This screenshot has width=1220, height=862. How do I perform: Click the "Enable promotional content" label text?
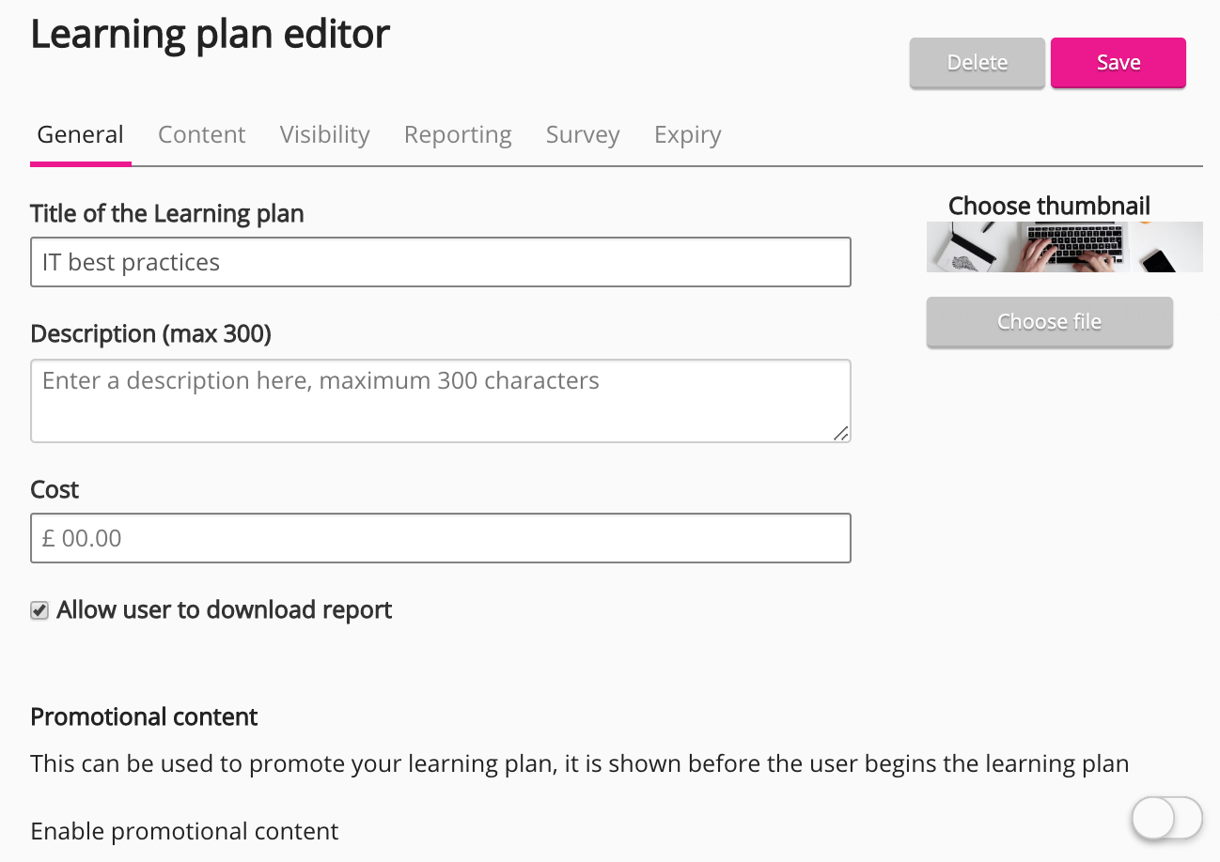click(x=184, y=832)
